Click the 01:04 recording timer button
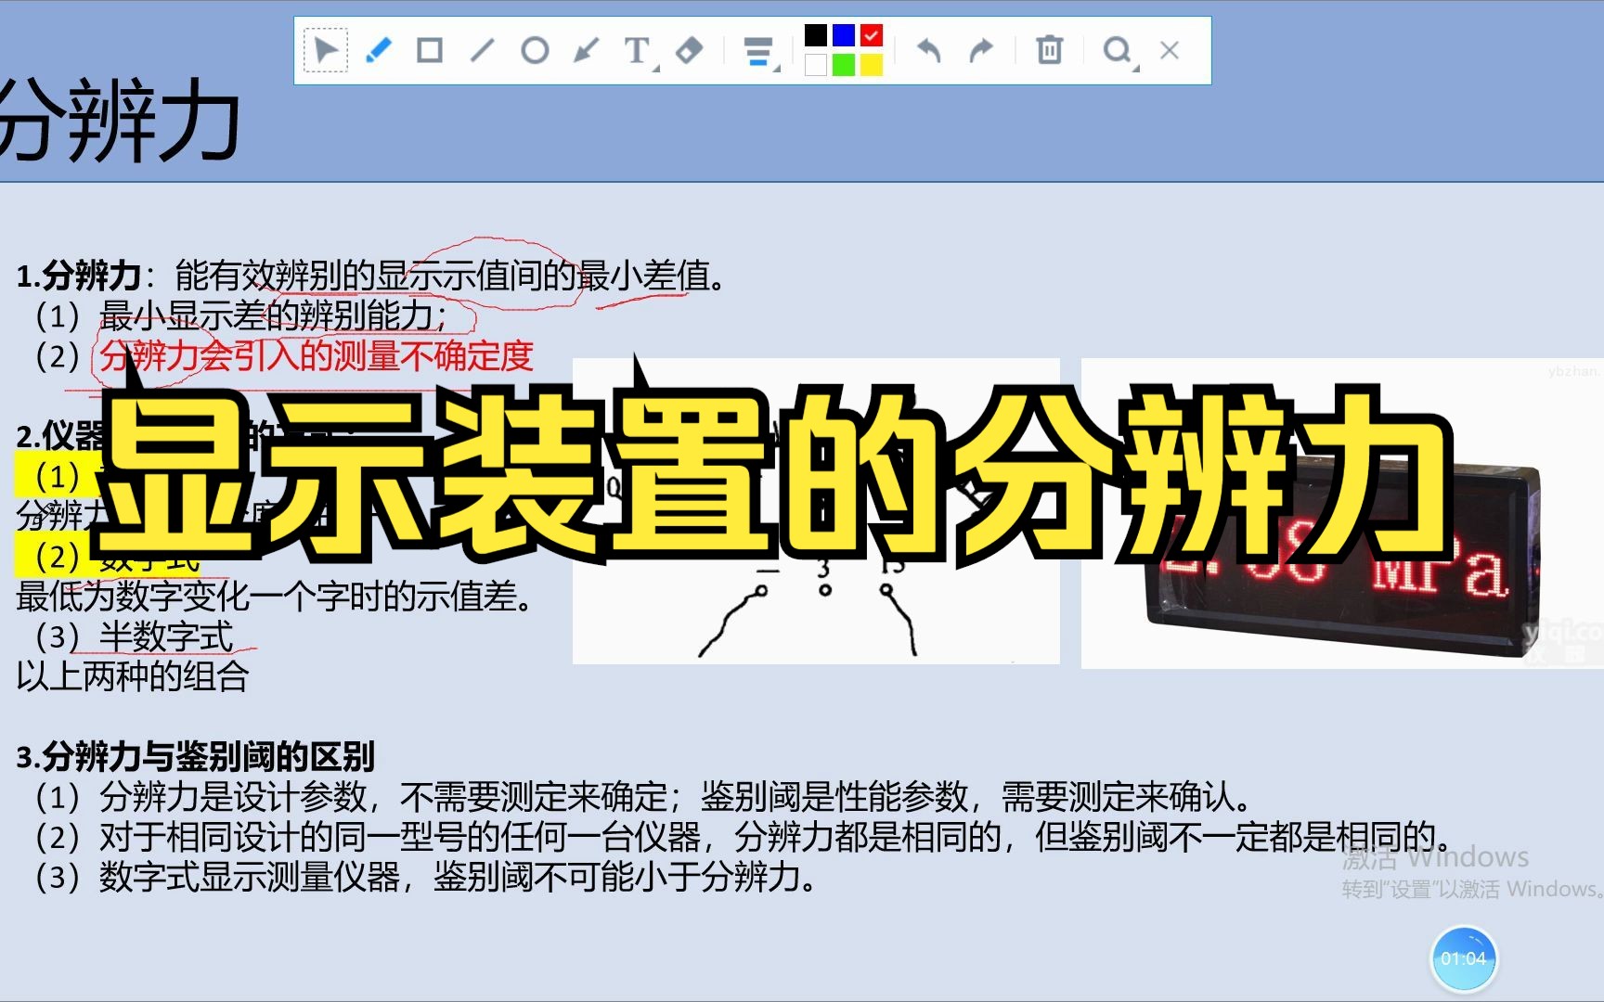 point(1463,958)
